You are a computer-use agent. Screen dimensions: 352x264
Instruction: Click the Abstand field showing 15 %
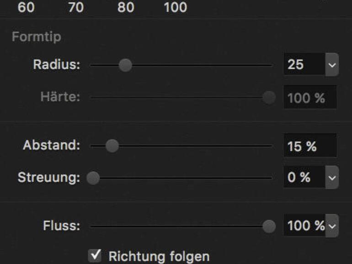309,146
